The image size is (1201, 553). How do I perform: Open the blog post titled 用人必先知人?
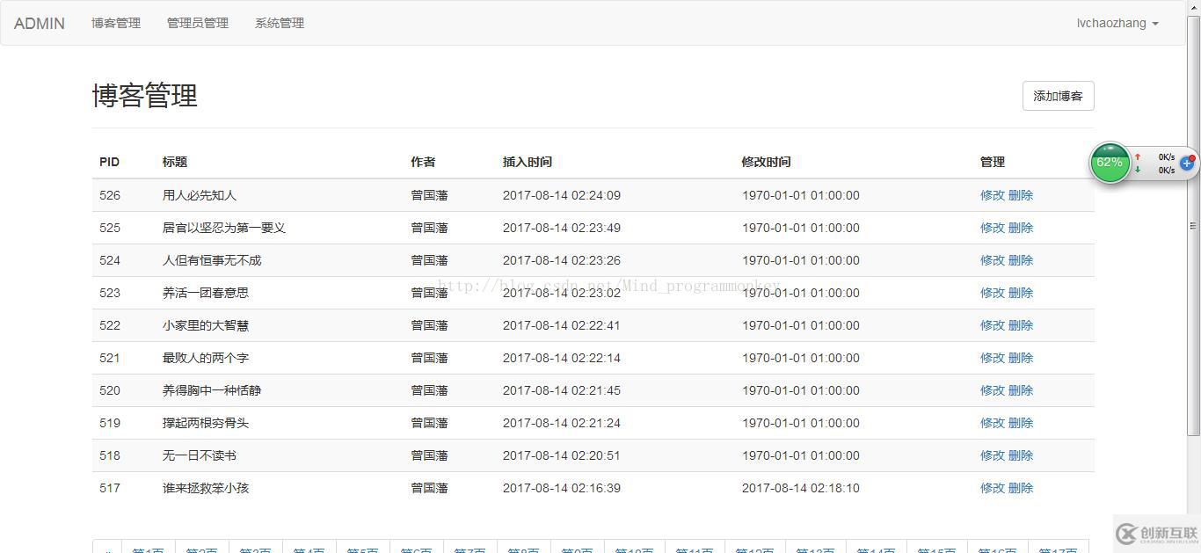(198, 195)
